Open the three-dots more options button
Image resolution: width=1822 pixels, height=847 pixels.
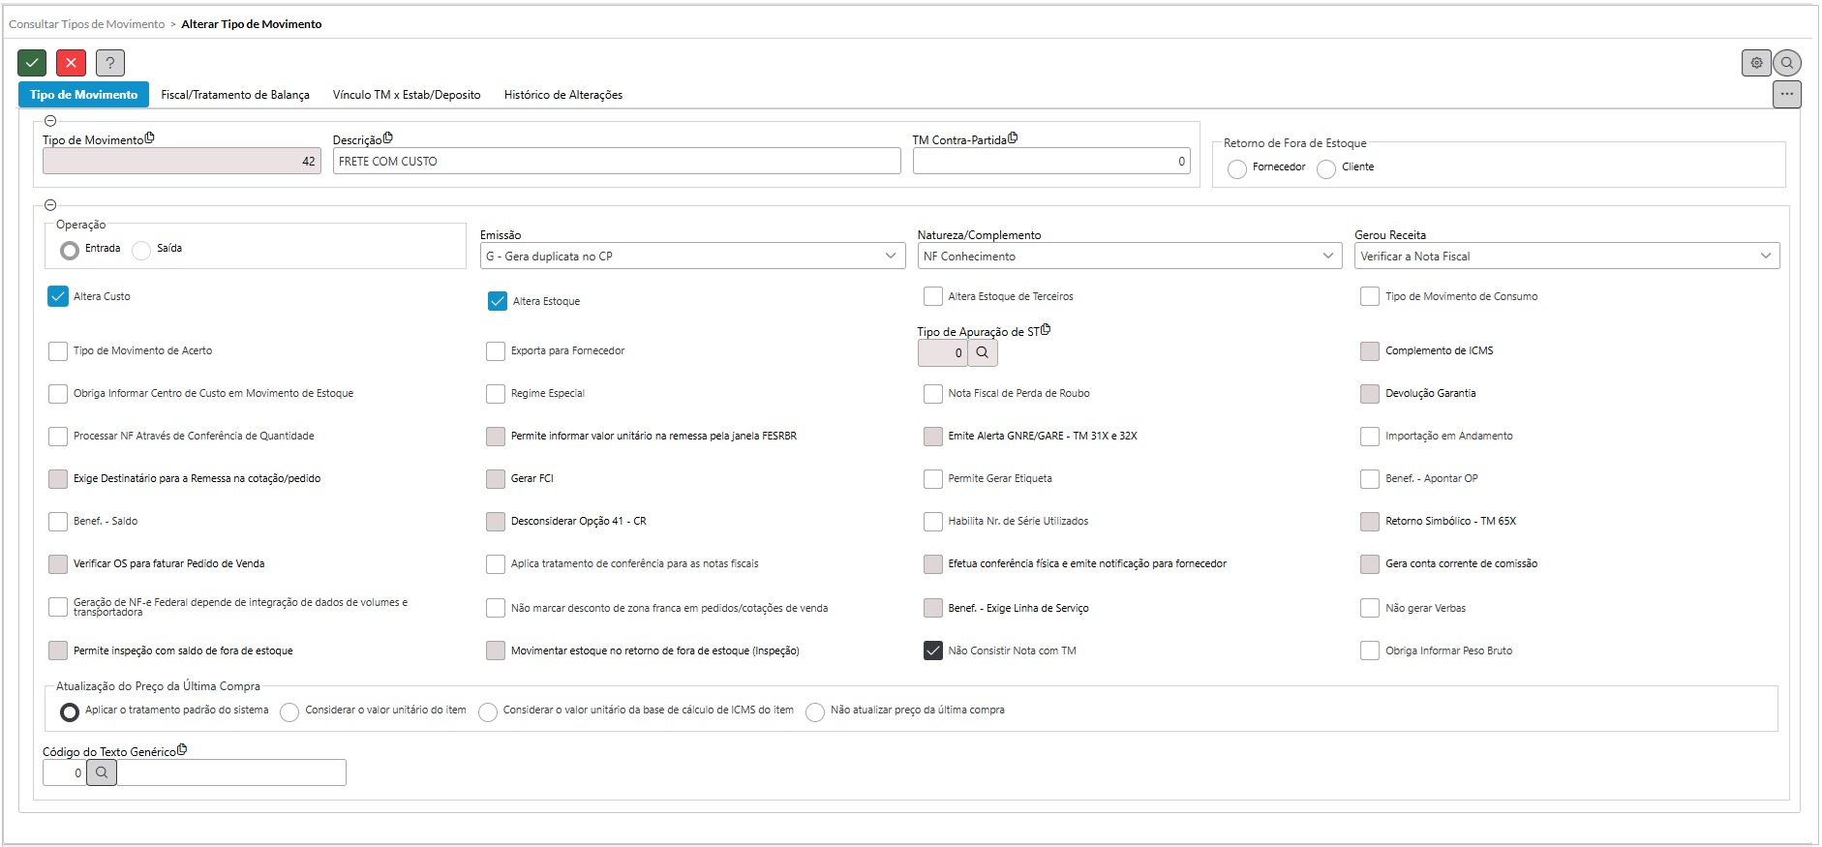click(1786, 94)
